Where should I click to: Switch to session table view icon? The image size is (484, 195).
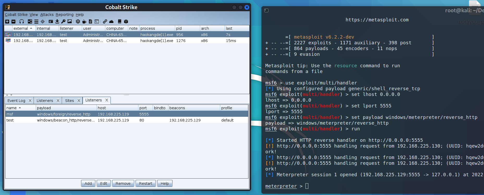[x=36, y=22]
